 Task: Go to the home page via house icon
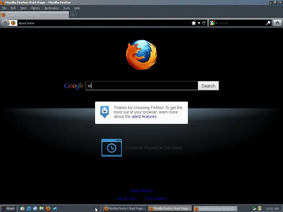[x=277, y=23]
